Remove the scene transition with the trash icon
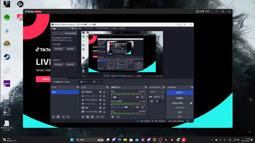The width and height of the screenshot is (255, 143). click(x=157, y=101)
